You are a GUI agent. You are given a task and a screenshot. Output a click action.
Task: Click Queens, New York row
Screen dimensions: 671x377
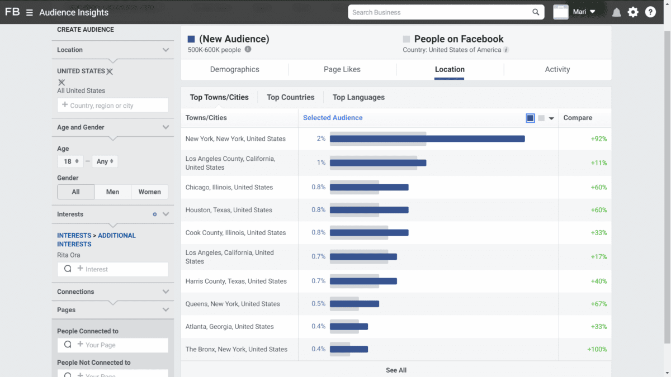[x=396, y=304]
